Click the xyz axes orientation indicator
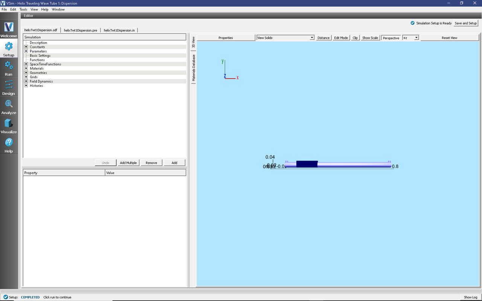The image size is (482, 301). pyautogui.click(x=230, y=70)
